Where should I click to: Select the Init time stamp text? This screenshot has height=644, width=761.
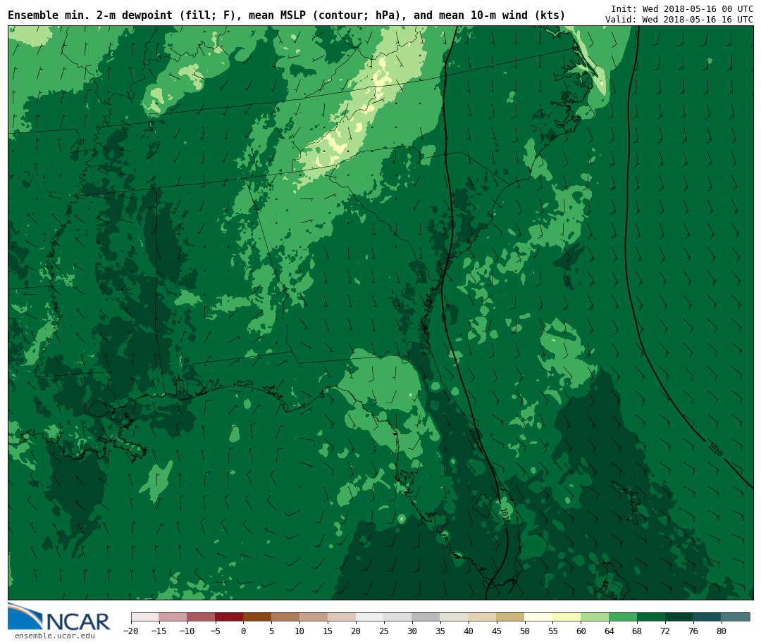681,9
